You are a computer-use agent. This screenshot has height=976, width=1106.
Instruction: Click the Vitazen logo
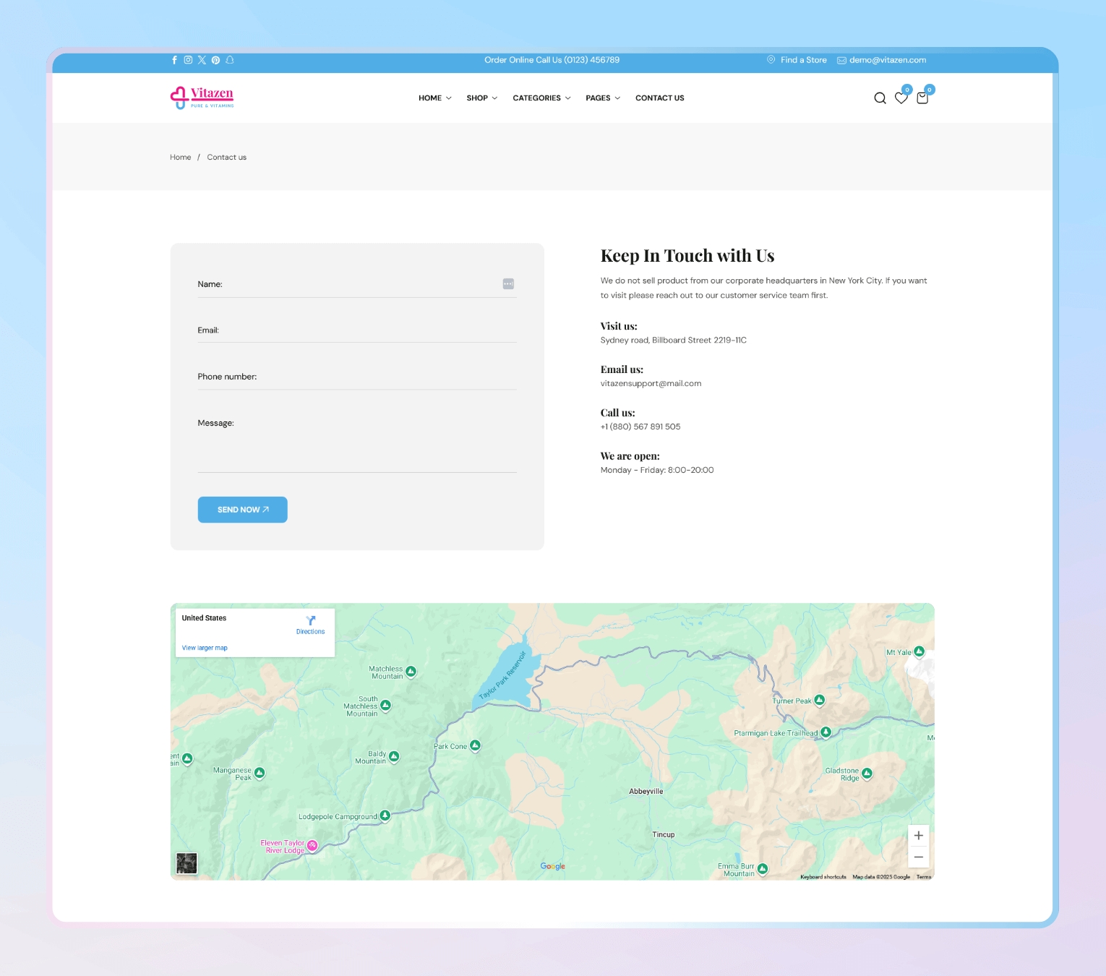(x=202, y=98)
